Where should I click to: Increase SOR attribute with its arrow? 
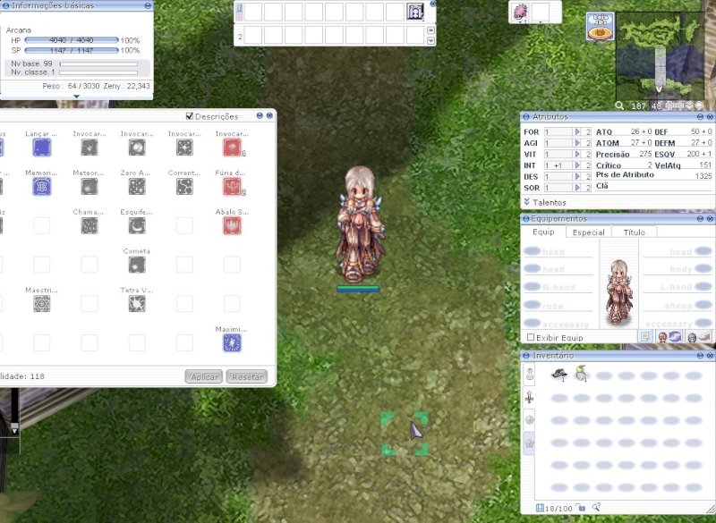(x=577, y=188)
